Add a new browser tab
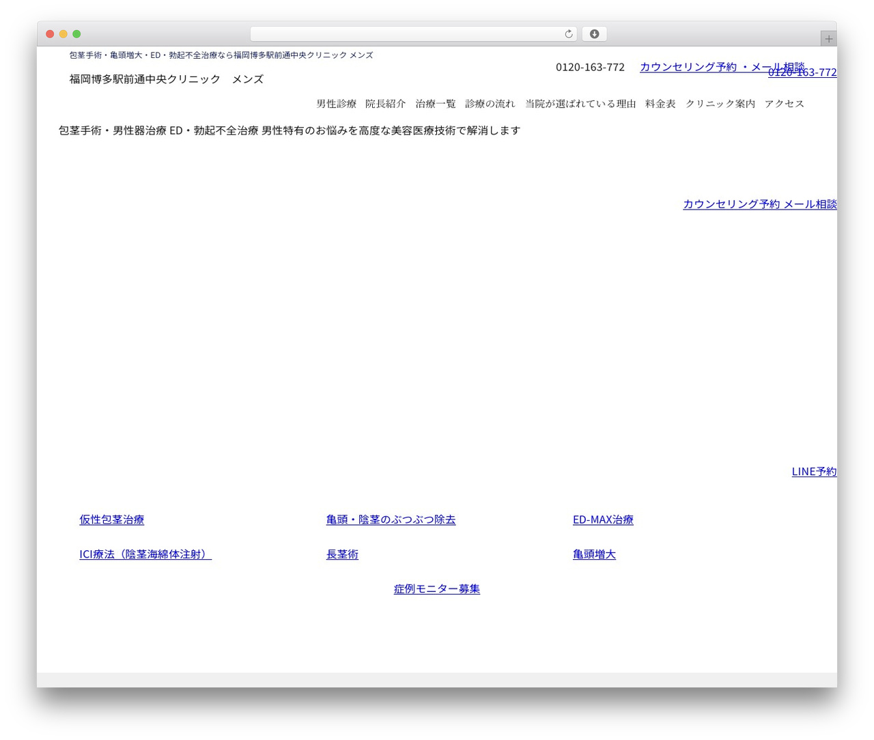 click(828, 39)
